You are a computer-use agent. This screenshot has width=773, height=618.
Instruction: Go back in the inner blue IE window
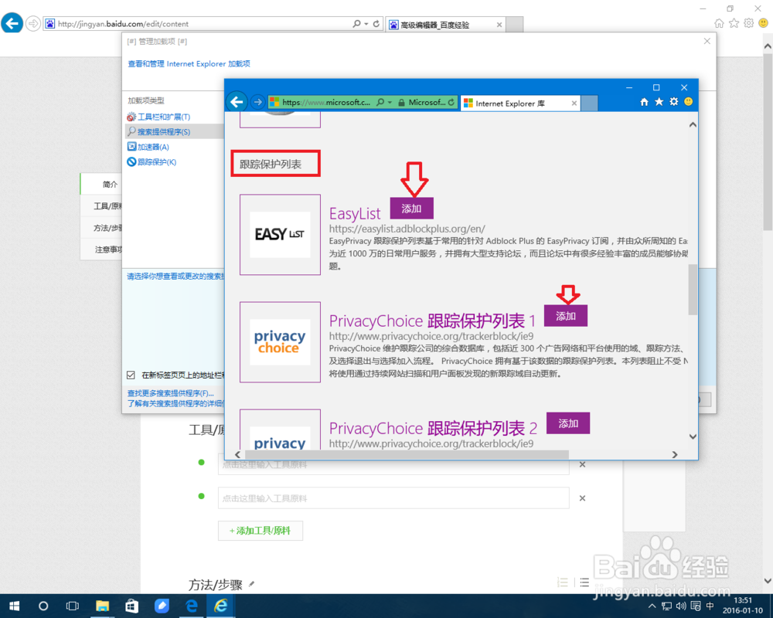[237, 102]
